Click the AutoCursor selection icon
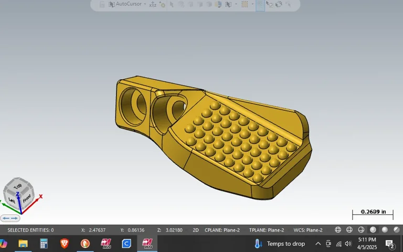The height and width of the screenshot is (252, 403). [111, 4]
